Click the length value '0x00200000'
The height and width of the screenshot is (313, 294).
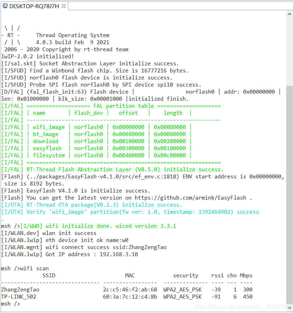[x=170, y=141]
